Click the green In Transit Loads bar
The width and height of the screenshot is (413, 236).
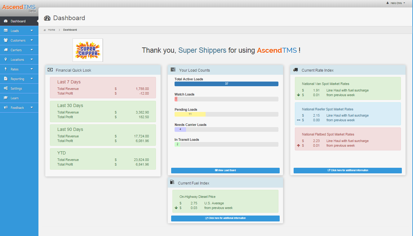click(177, 144)
